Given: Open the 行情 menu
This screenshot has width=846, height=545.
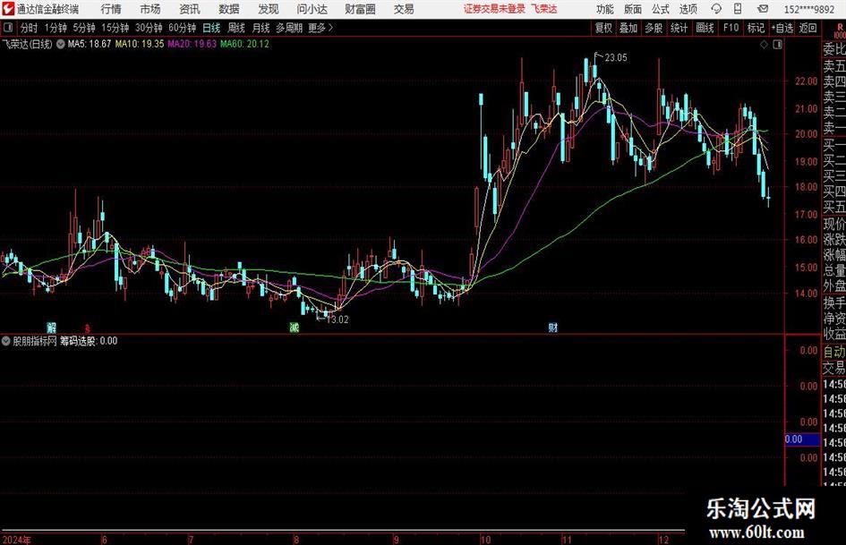Looking at the screenshot, I should tap(111, 9).
